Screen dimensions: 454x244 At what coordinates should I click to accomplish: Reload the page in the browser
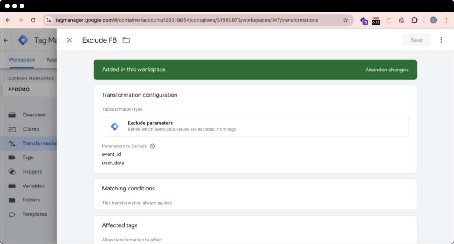pos(33,20)
